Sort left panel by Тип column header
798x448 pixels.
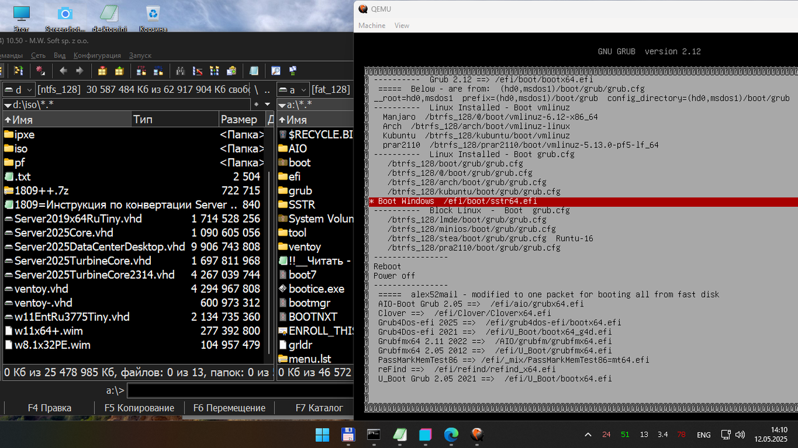click(x=175, y=119)
